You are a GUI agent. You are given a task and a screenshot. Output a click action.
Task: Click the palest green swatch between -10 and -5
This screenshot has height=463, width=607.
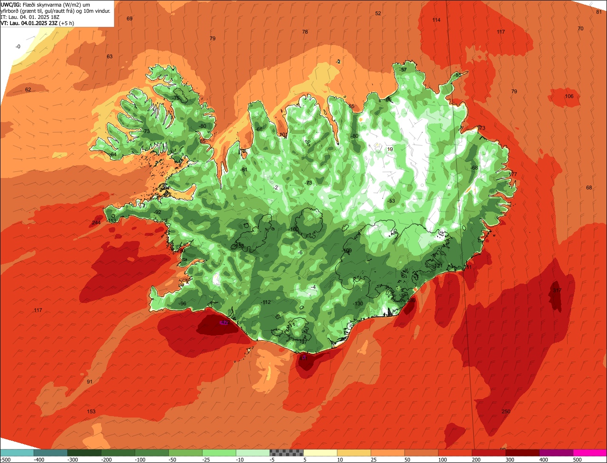(253, 453)
